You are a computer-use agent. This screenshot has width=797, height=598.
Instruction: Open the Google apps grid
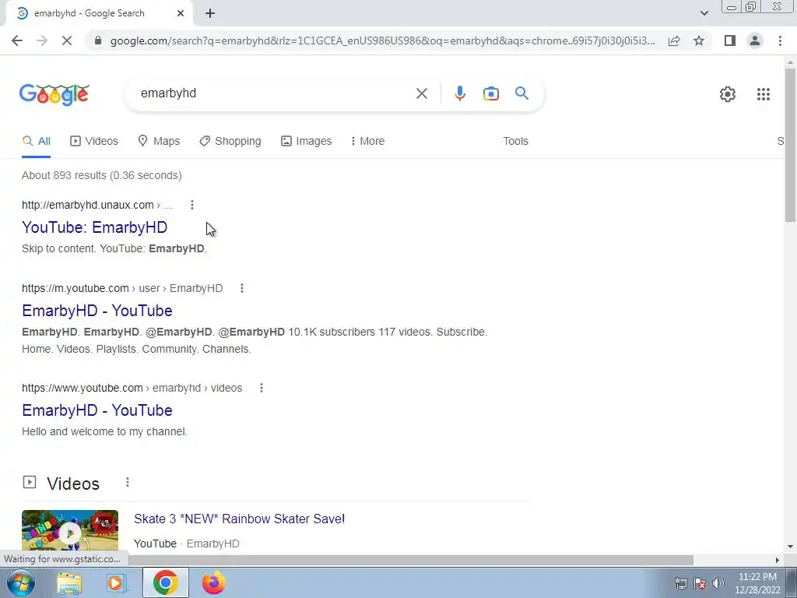coord(763,94)
